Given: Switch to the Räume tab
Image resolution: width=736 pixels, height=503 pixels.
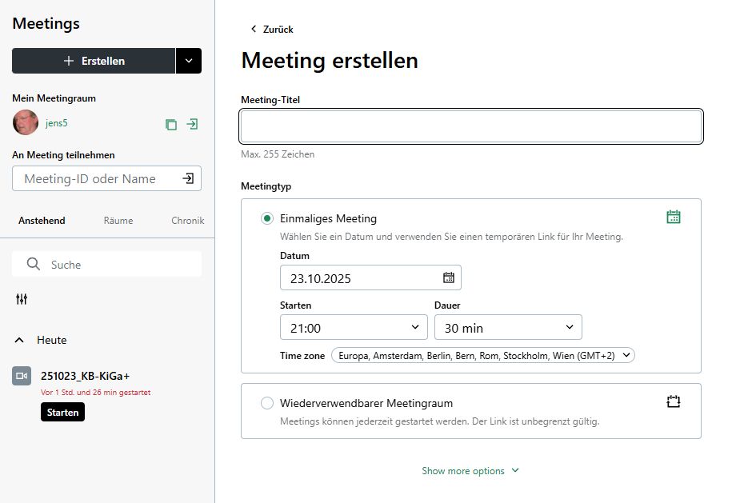Looking at the screenshot, I should (x=118, y=220).
